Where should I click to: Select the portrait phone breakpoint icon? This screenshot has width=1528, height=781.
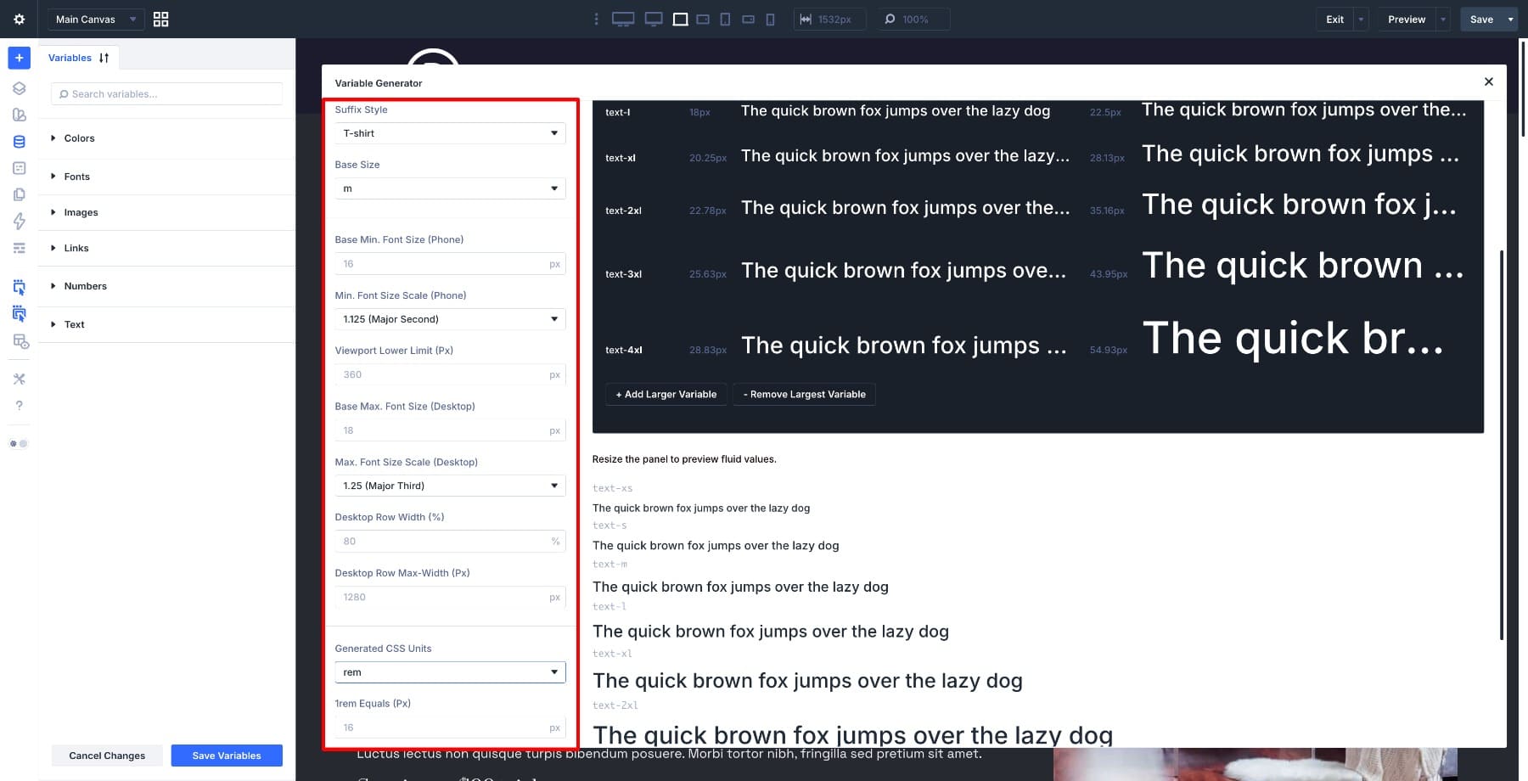[x=770, y=19]
